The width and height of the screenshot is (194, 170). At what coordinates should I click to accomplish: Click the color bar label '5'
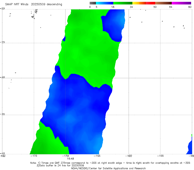point(96,7)
